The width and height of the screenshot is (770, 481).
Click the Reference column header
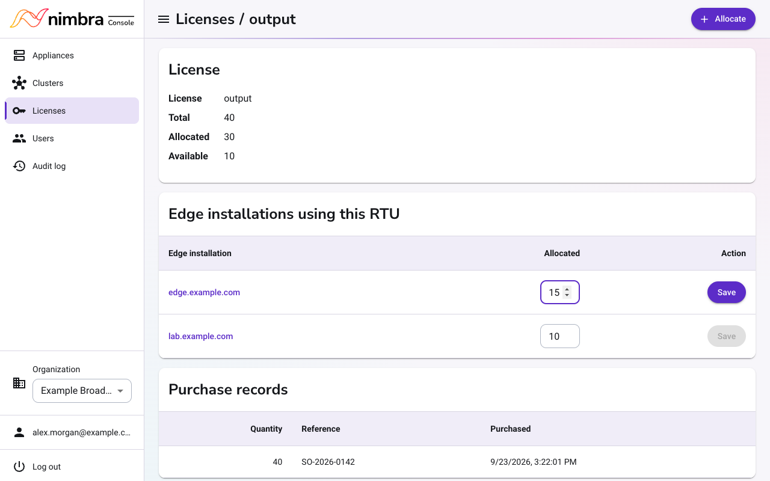click(321, 429)
